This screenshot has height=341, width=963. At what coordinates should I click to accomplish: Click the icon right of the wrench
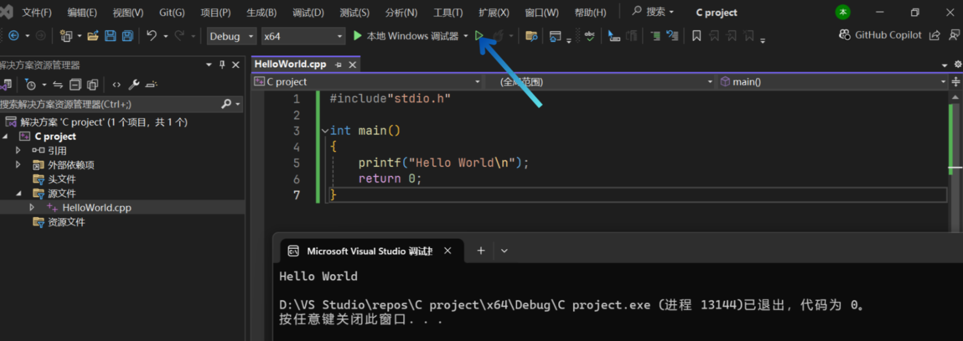(151, 85)
